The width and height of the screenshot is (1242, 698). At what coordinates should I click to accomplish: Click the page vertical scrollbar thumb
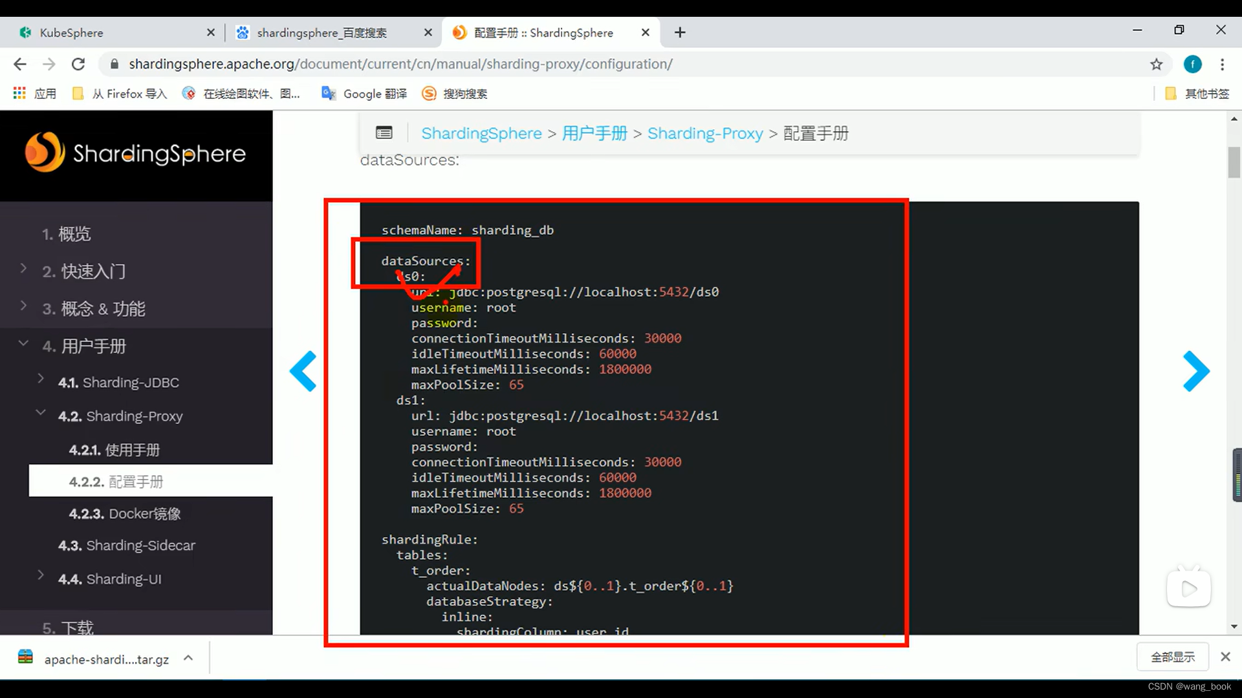(1234, 162)
